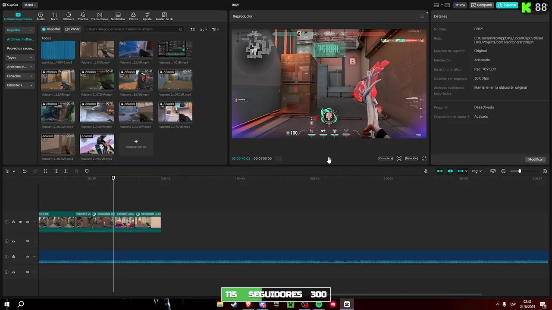This screenshot has width=552, height=310.
Task: Click the Modificar button
Action: click(536, 159)
